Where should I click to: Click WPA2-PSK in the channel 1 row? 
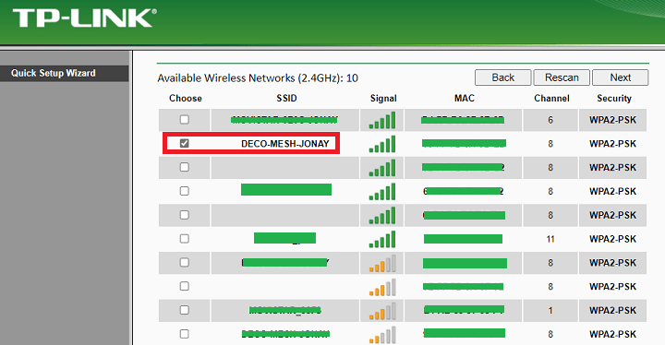point(613,310)
